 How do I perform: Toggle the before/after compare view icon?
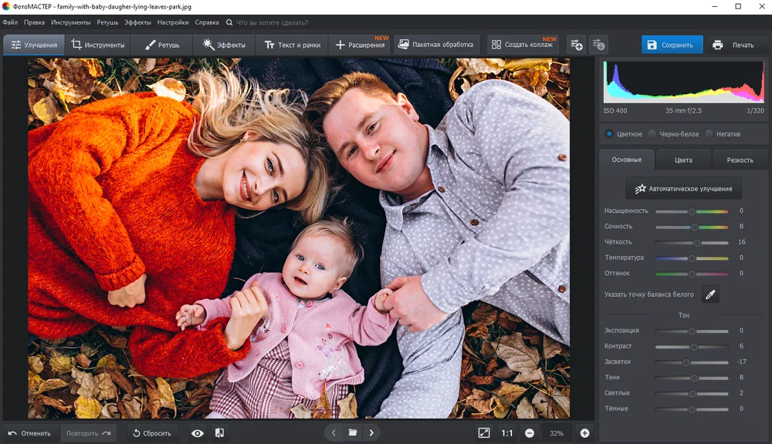[x=220, y=433]
